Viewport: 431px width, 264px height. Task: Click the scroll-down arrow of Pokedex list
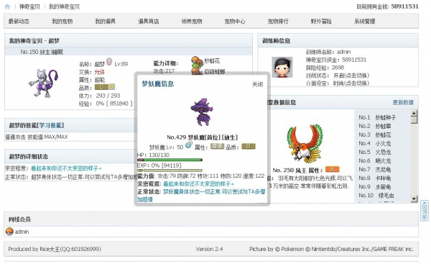tap(414, 199)
